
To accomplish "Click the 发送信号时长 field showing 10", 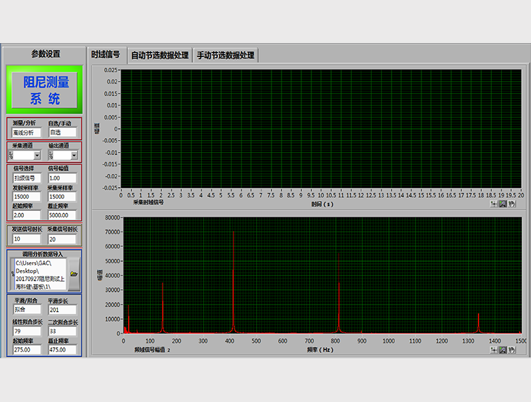I will tap(27, 239).
